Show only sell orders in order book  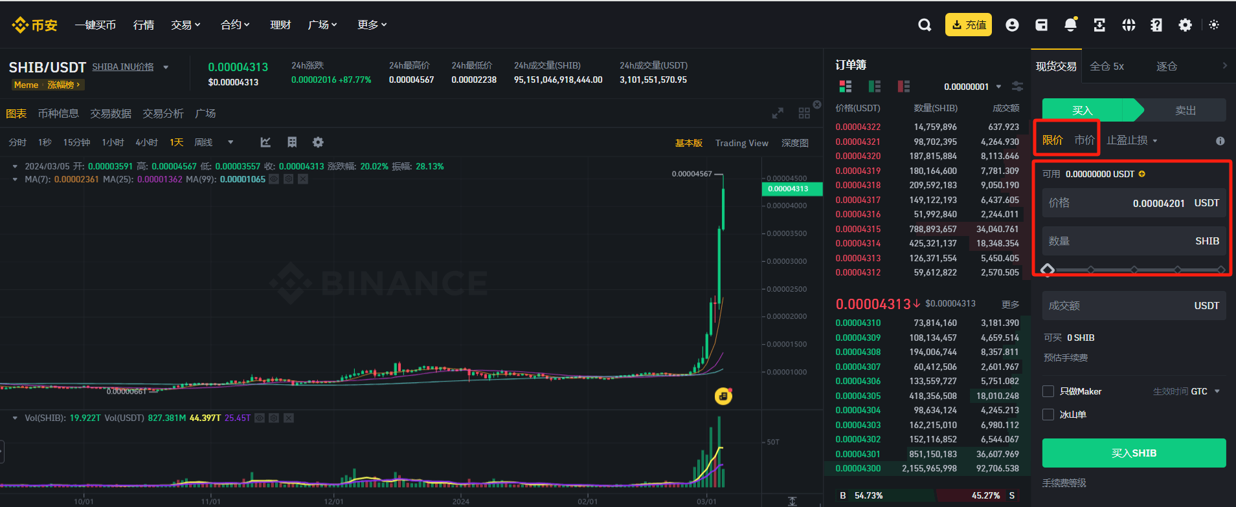pyautogui.click(x=904, y=86)
